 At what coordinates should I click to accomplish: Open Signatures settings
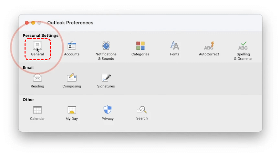[x=106, y=78]
